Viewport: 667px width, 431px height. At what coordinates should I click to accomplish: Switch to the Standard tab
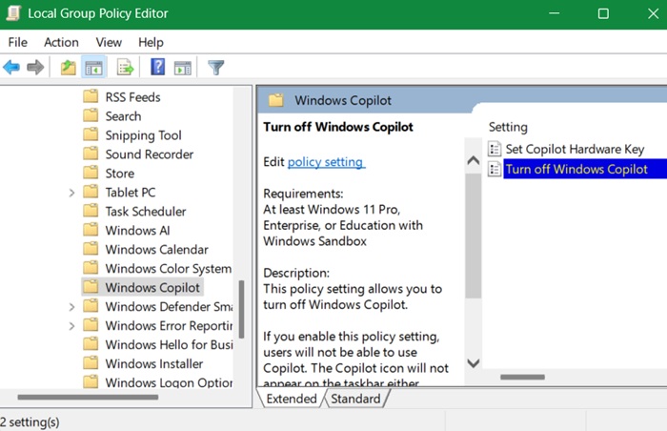click(355, 399)
